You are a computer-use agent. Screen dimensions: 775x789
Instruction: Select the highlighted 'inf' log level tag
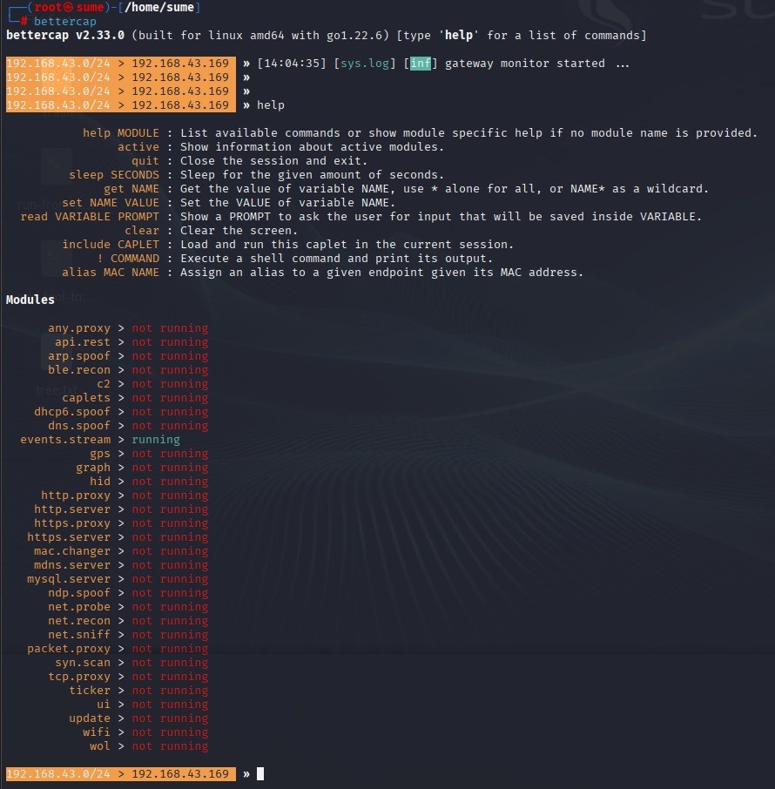pyautogui.click(x=421, y=64)
